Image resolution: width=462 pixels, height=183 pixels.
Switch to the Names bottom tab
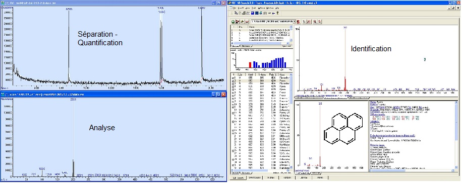coord(271,177)
